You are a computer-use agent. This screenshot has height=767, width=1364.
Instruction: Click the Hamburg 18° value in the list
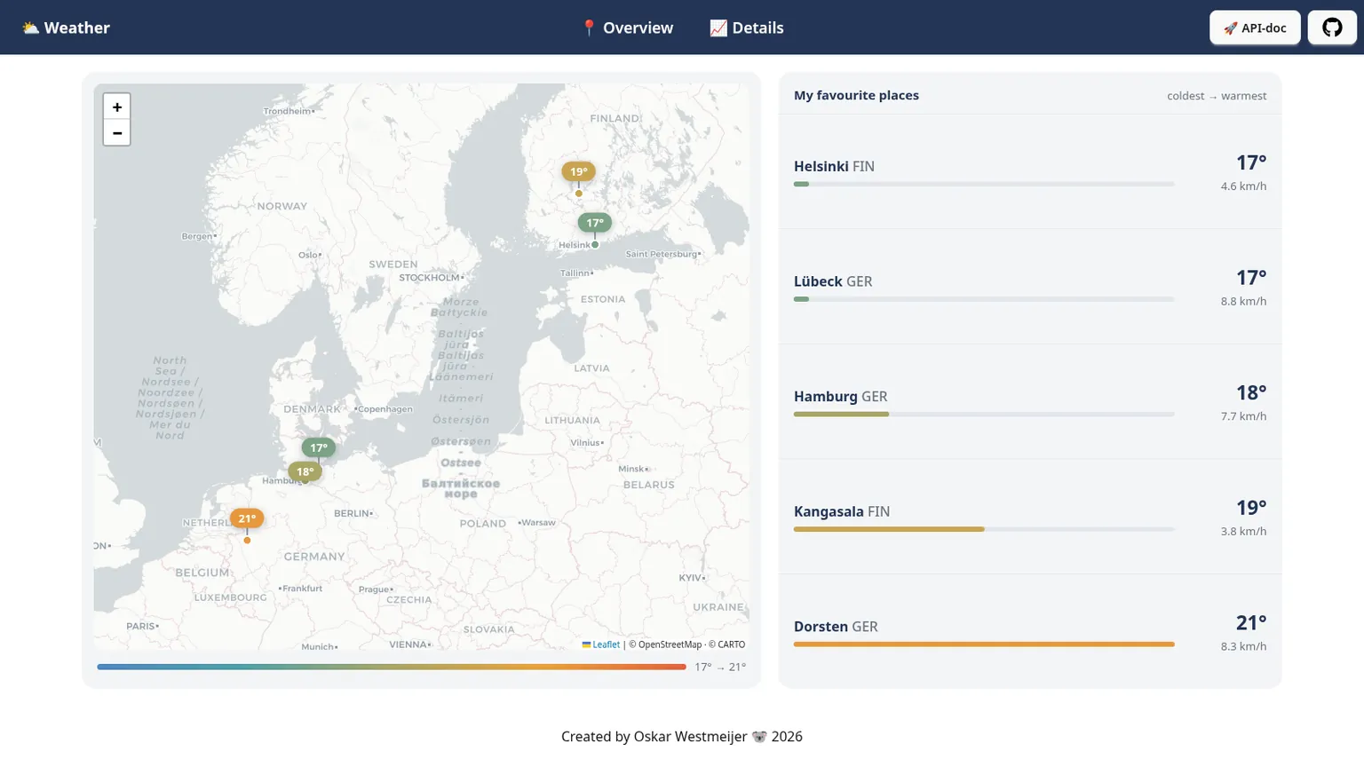pos(1251,392)
